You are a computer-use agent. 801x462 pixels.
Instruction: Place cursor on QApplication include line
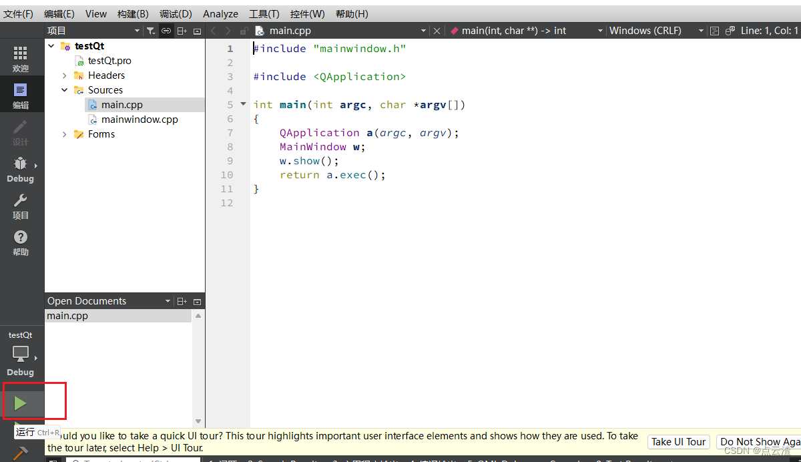tap(329, 77)
